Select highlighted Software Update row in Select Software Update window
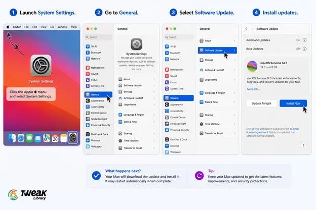The height and width of the screenshot is (210, 316). 217,50
